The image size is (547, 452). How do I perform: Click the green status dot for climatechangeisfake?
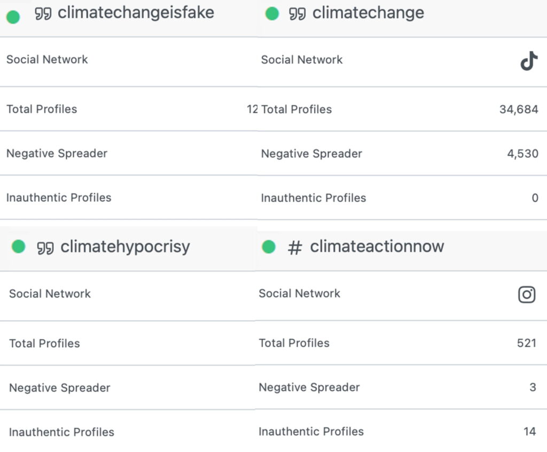point(13,17)
